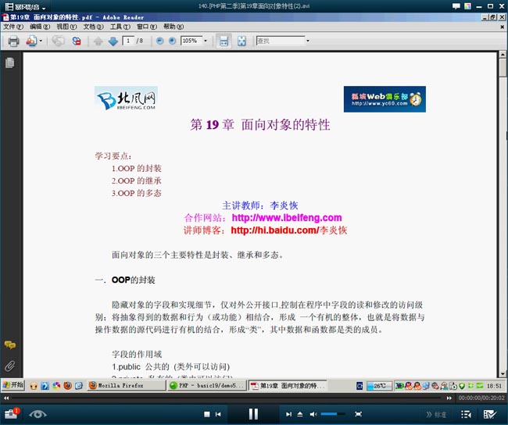Open the 文档 menu
Viewport: 508px width, 425px height.
[93, 27]
